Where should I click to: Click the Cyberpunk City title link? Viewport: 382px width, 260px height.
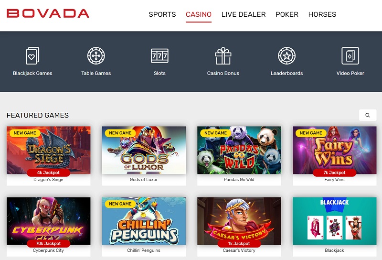tap(49, 250)
